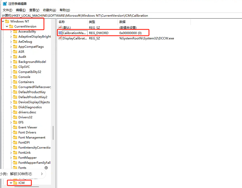Viewport: 242px width, 188px height.
Task: Click the Font Management key folder icon
Action: pyautogui.click(x=15, y=137)
